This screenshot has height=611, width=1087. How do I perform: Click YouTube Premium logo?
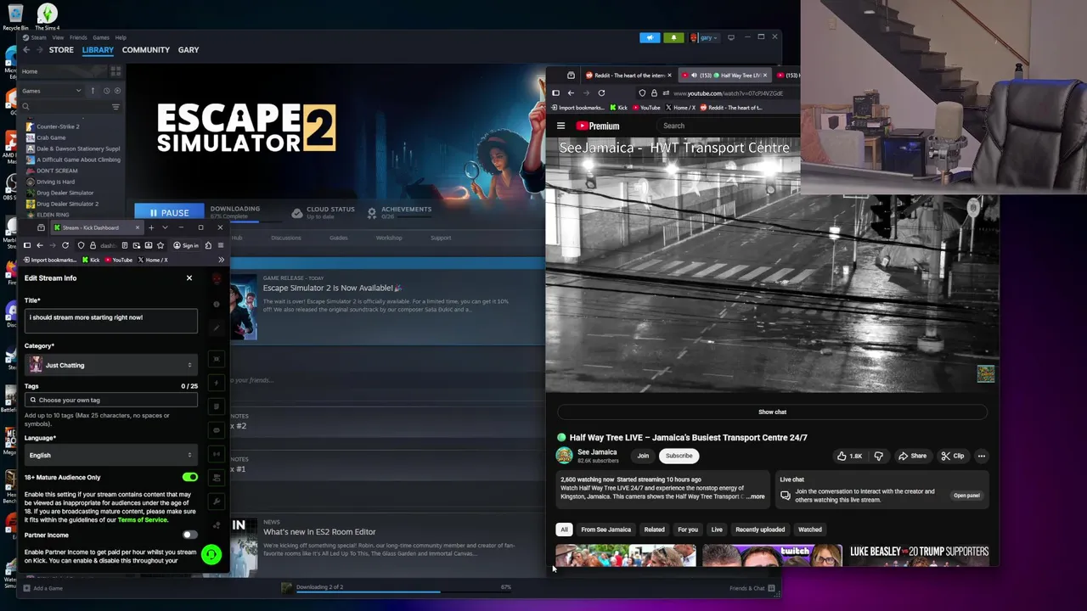coord(598,126)
